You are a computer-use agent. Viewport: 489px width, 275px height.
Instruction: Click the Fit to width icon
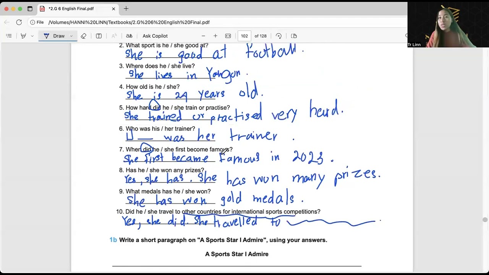point(228,36)
